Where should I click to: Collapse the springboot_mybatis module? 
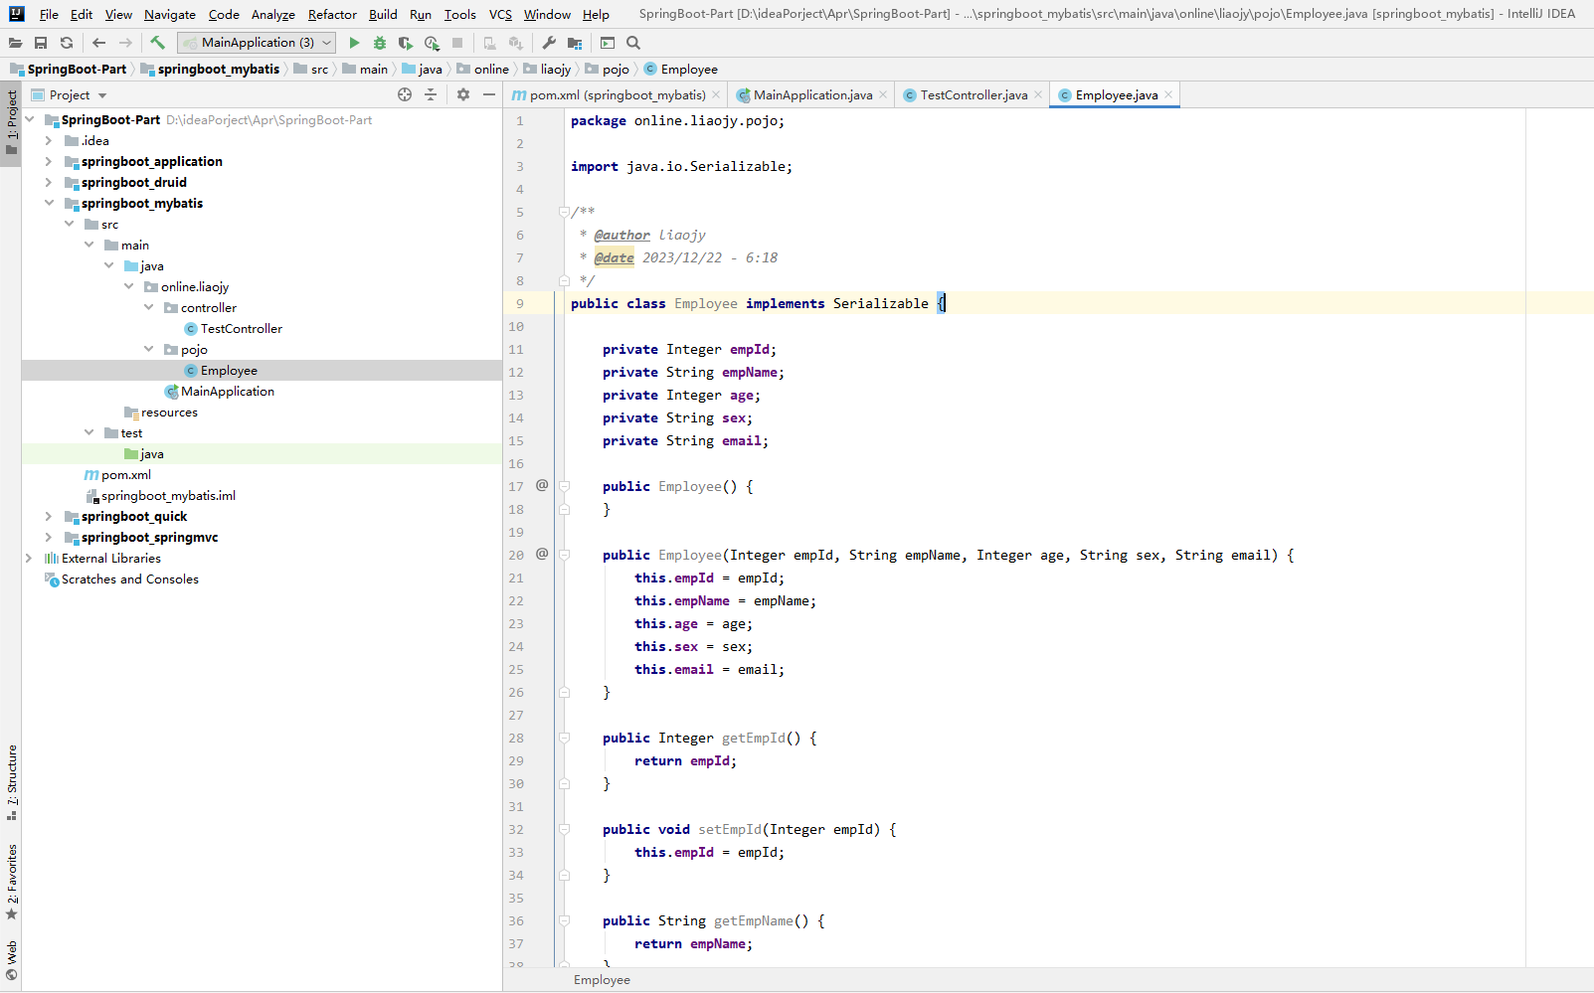pyautogui.click(x=49, y=203)
